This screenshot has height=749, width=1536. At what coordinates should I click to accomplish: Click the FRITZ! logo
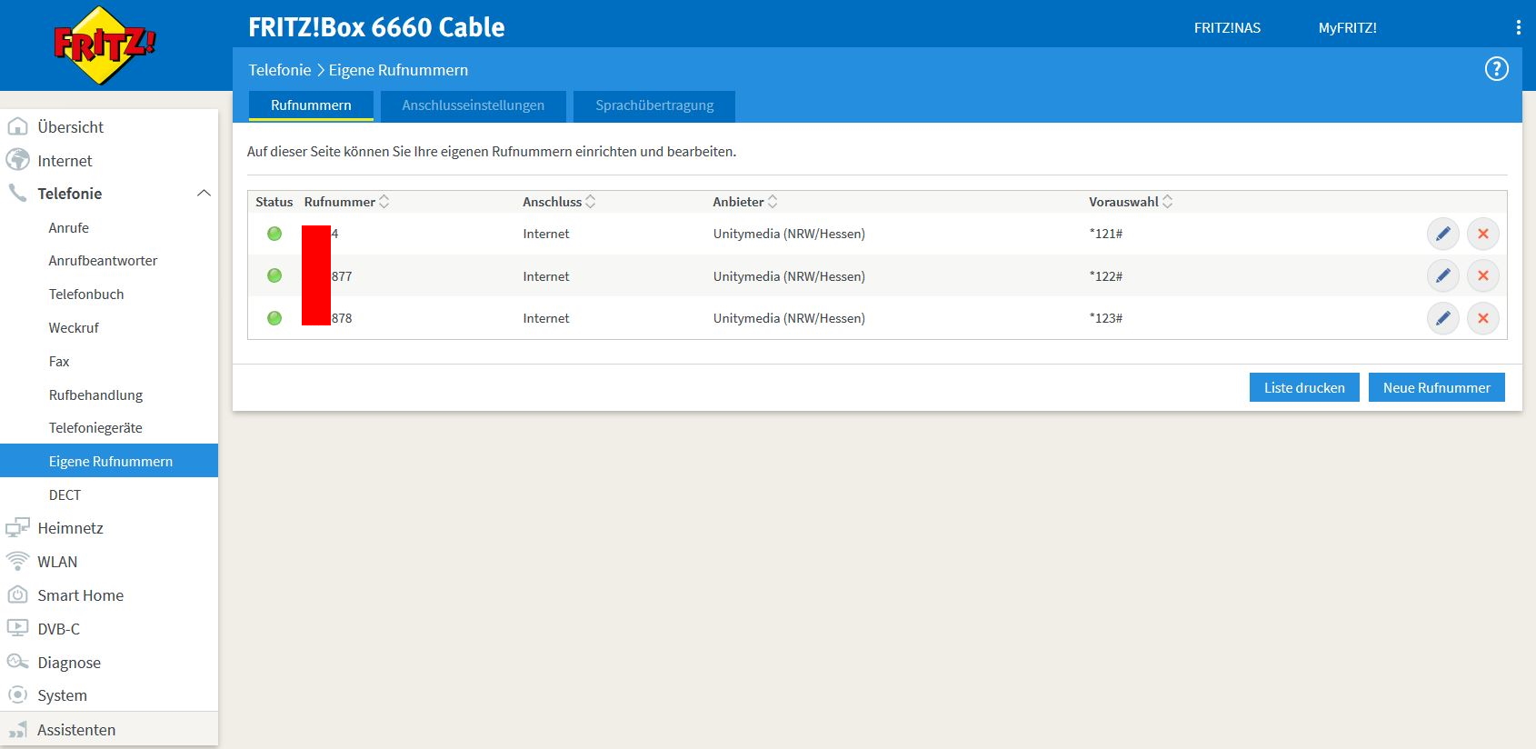105,45
